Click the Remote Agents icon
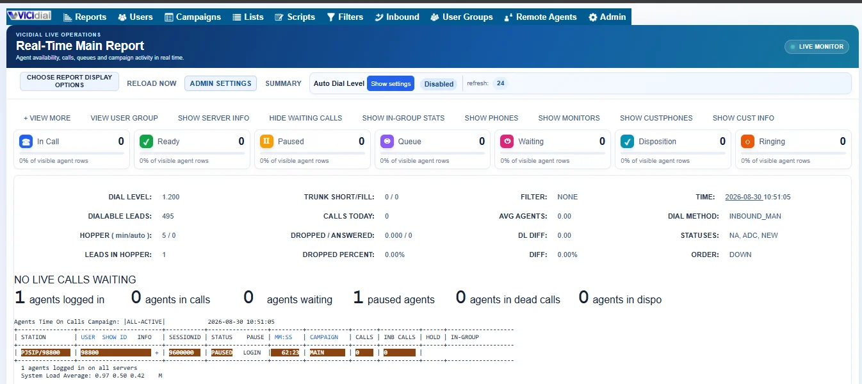This screenshot has width=862, height=384. [509, 17]
